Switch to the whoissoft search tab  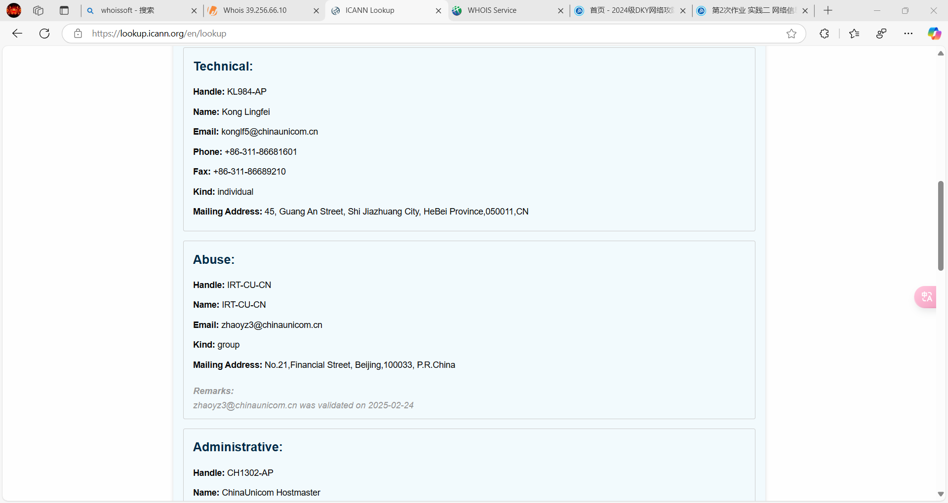point(142,10)
